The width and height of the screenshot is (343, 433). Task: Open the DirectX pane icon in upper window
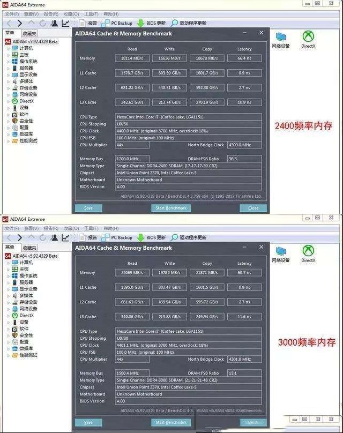pos(308,40)
